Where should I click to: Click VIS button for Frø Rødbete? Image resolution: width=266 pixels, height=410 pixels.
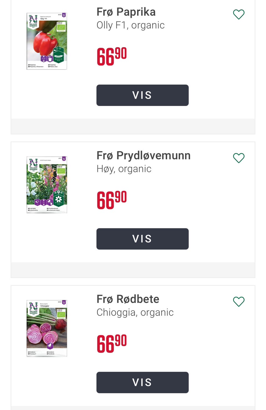142,382
